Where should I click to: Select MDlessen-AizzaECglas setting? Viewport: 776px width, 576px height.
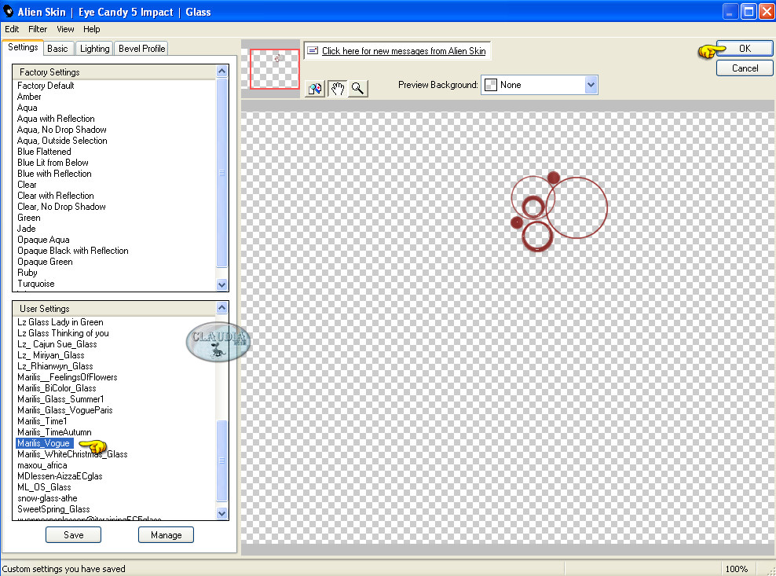60,476
